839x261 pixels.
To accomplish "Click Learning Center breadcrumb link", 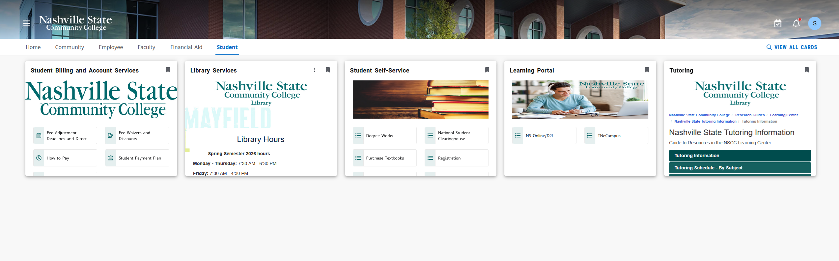I will [784, 115].
